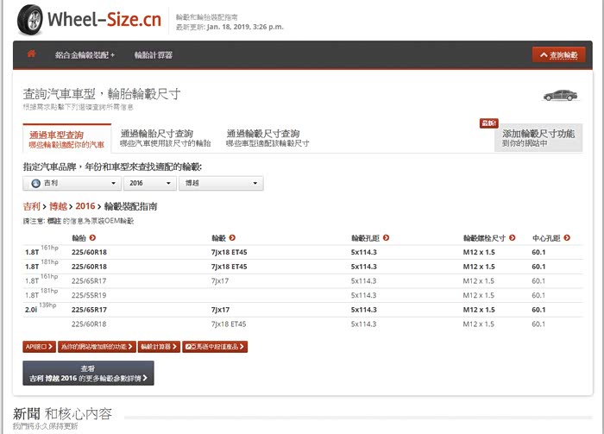Click the home icon in navigation bar

(32, 54)
